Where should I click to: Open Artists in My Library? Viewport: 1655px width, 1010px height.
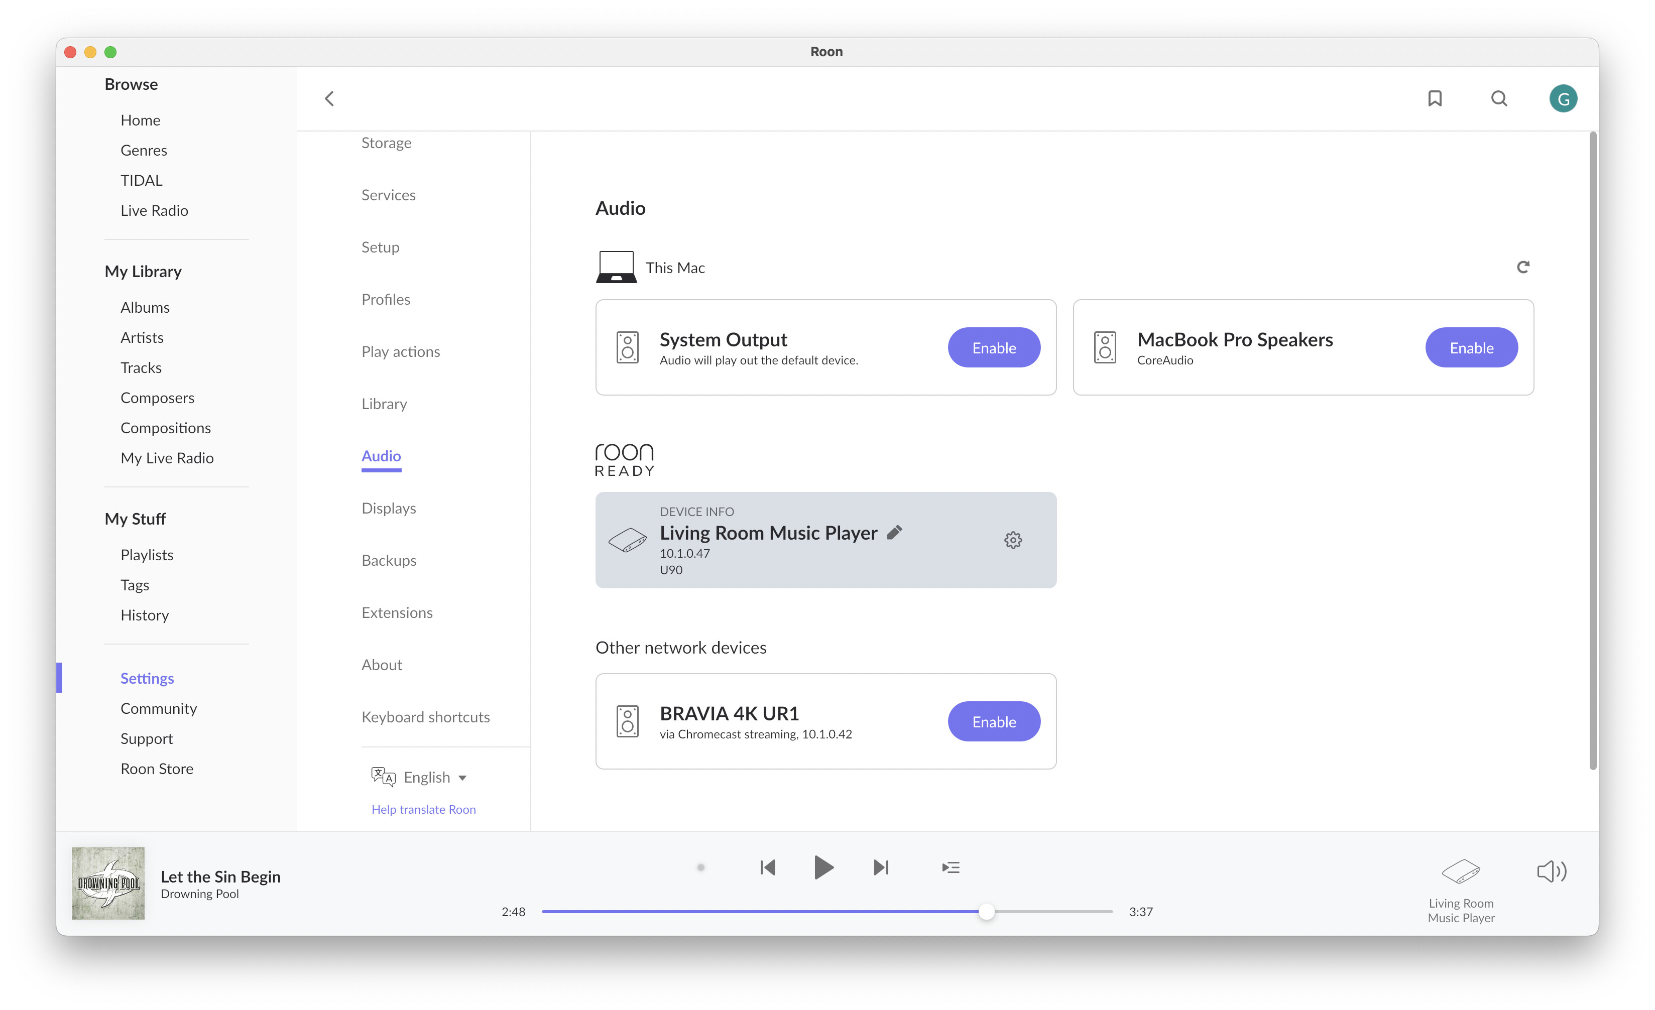tap(142, 338)
